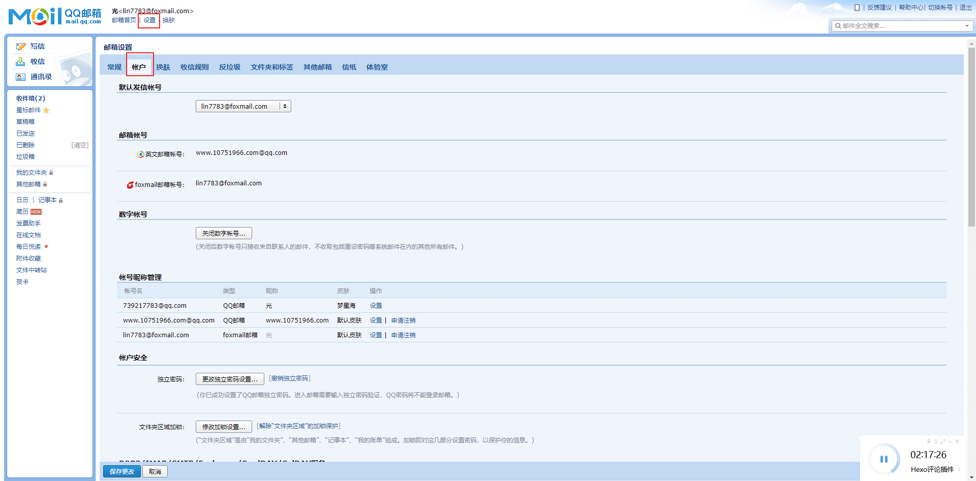976x481 pixels.
Task: Click 申请注销 for lin7783@foxmail.com row
Action: click(403, 335)
